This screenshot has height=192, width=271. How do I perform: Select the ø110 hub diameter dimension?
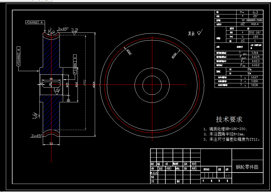[76, 84]
